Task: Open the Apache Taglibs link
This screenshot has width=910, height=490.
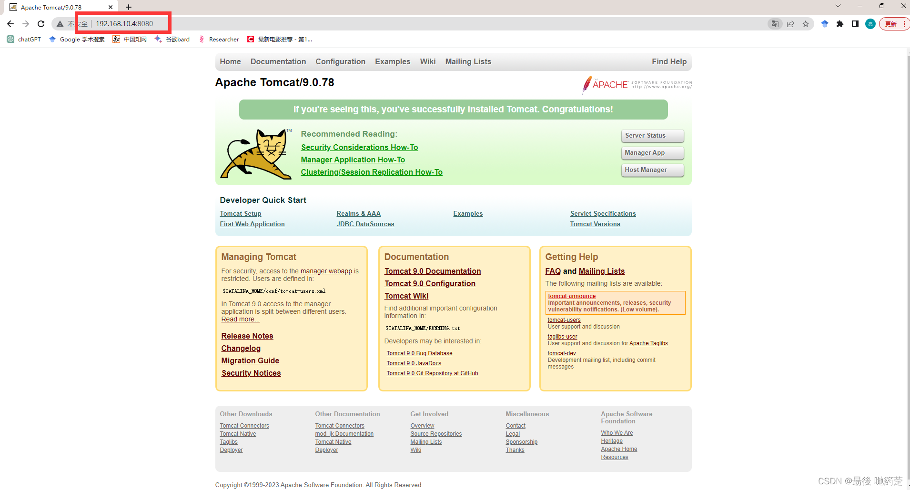Action: pyautogui.click(x=648, y=343)
